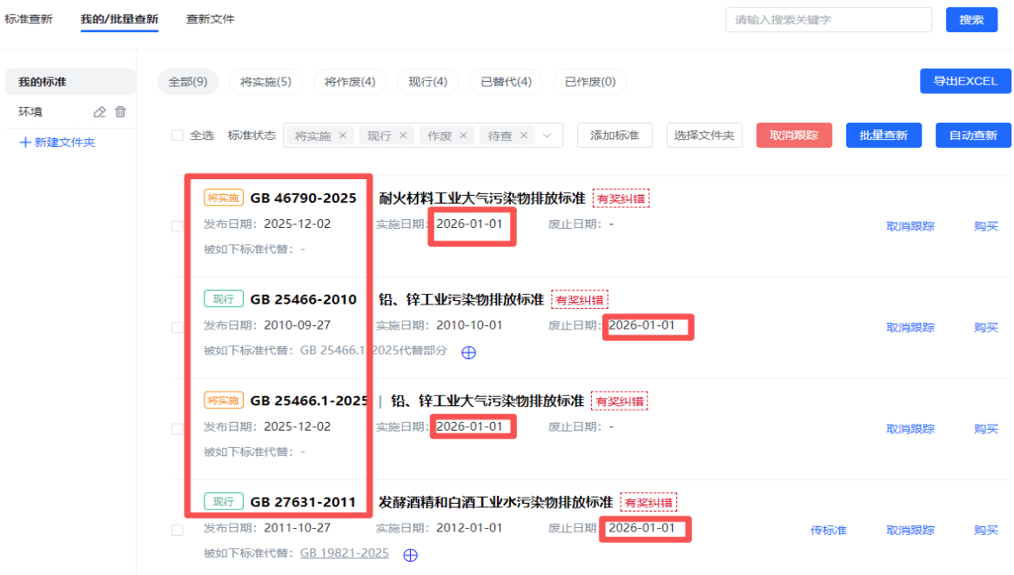Viewport: 1014px width, 575px height.
Task: Remove the 作废 status tag with its X
Action: click(463, 136)
